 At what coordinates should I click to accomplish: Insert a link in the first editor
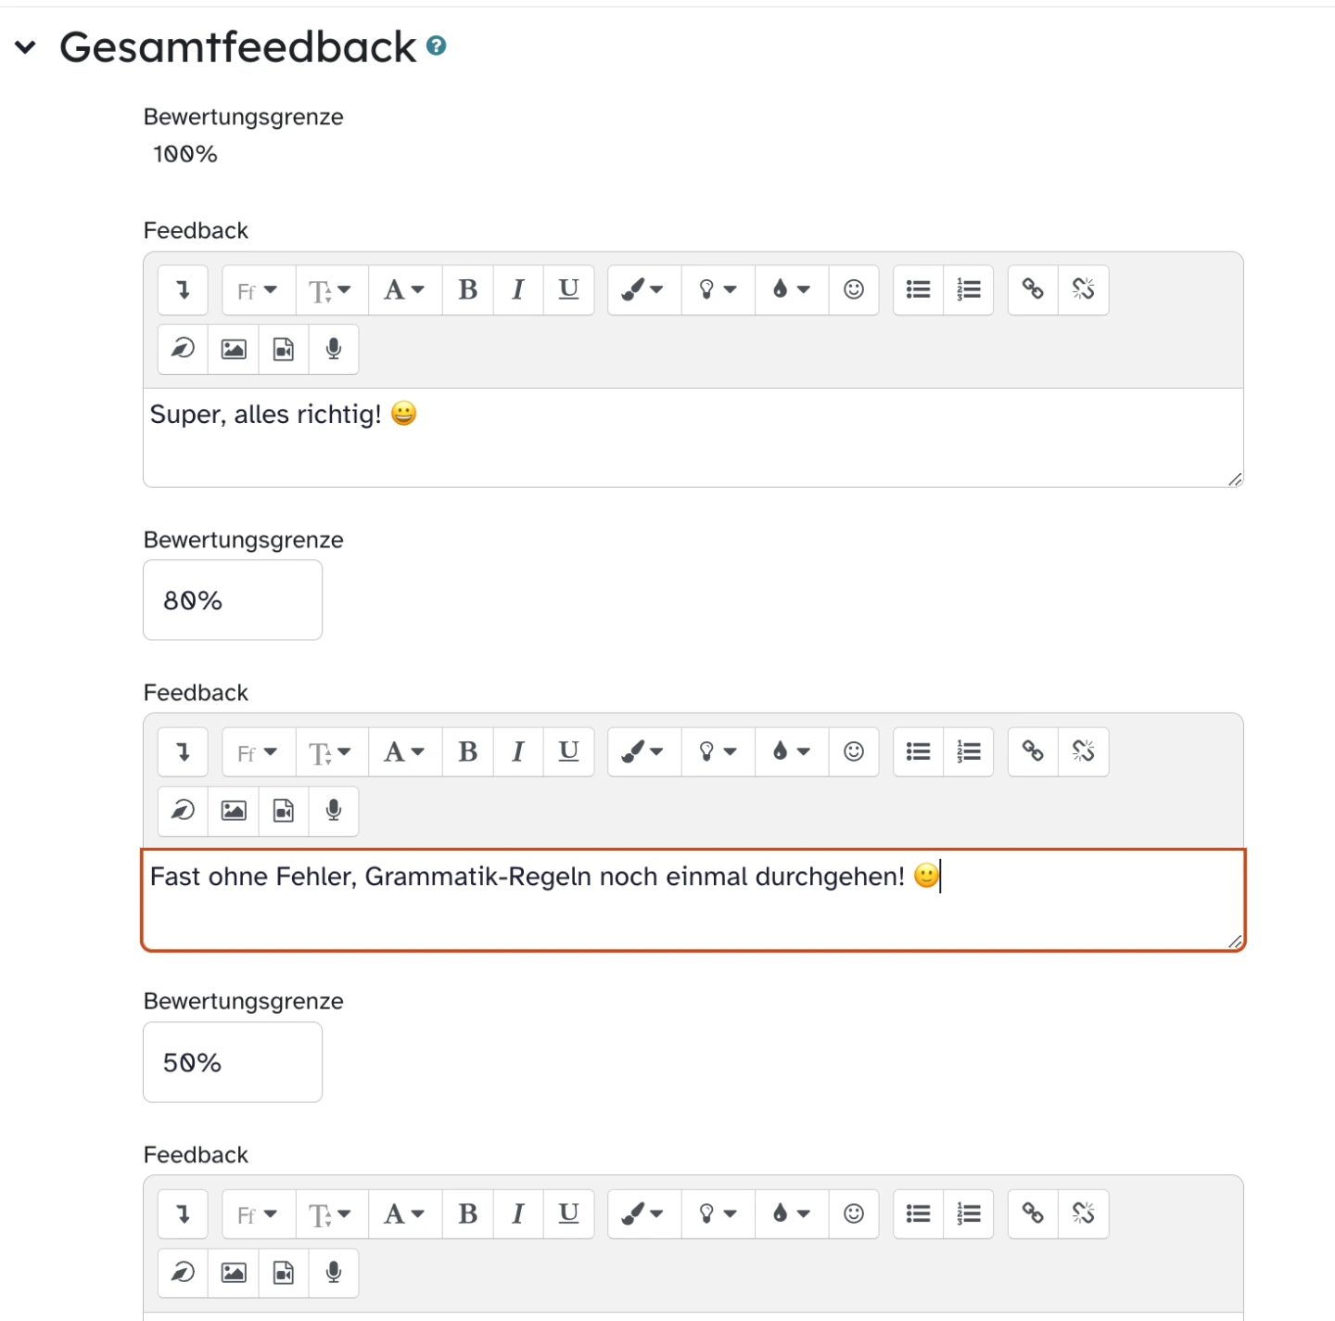click(x=1033, y=290)
